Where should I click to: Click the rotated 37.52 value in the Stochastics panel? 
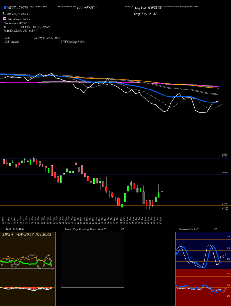click(225, 256)
